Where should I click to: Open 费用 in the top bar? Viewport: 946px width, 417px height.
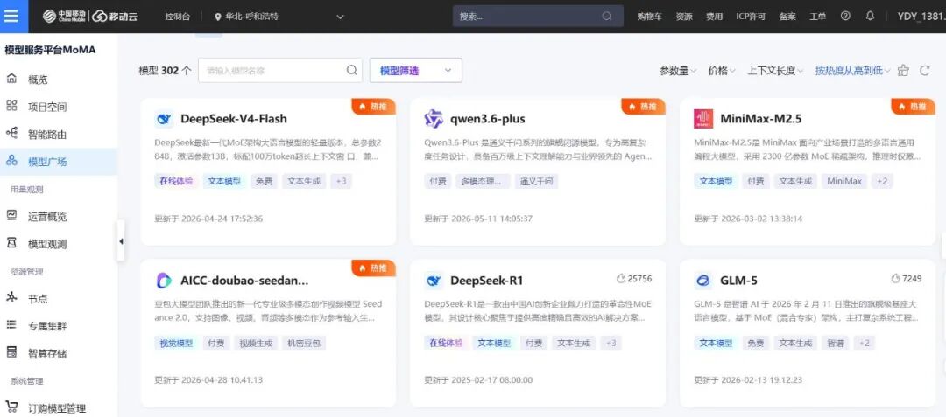pyautogui.click(x=715, y=17)
